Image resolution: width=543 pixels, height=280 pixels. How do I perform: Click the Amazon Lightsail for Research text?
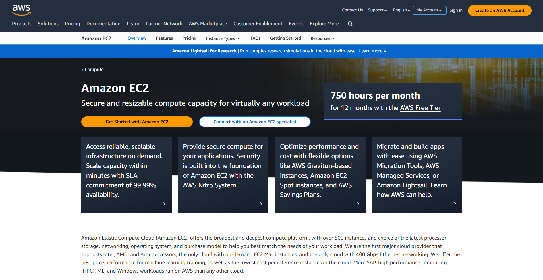coord(204,51)
